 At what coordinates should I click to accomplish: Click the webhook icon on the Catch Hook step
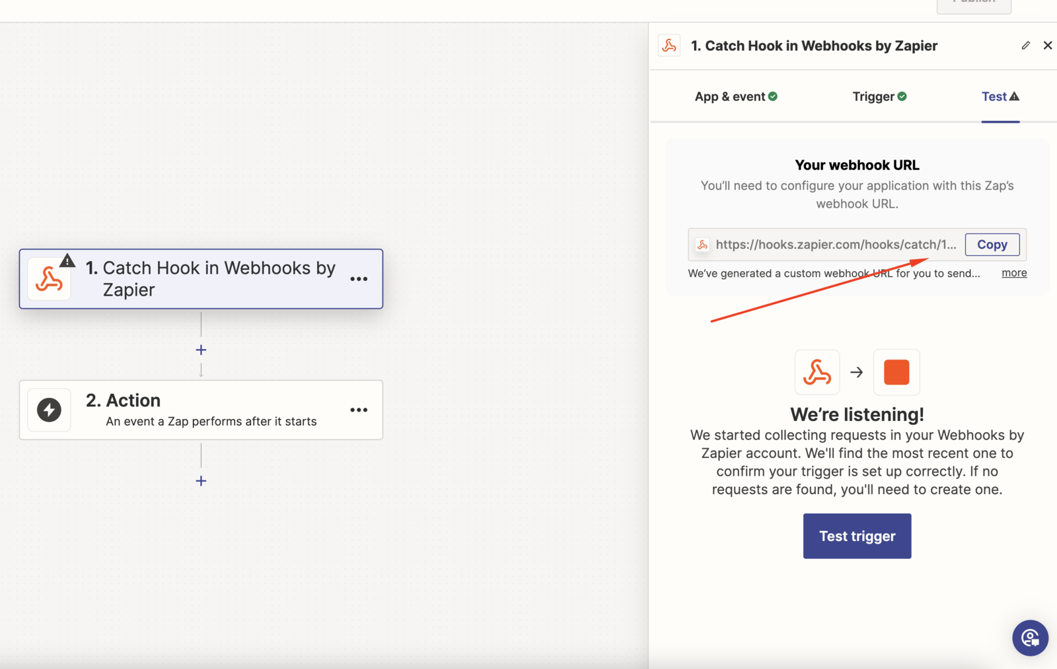[49, 279]
